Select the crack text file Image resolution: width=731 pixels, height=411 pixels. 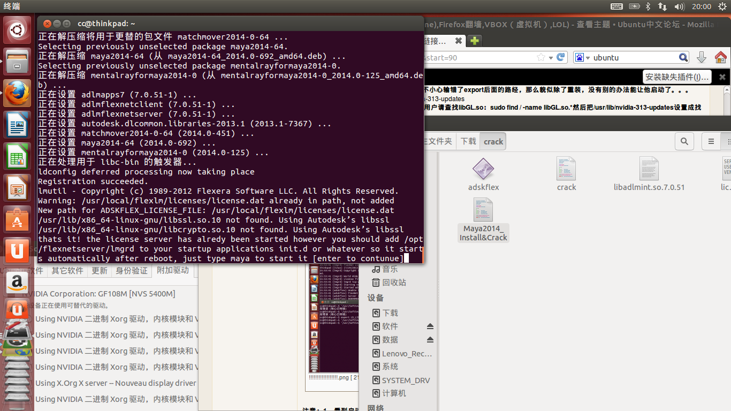click(566, 174)
